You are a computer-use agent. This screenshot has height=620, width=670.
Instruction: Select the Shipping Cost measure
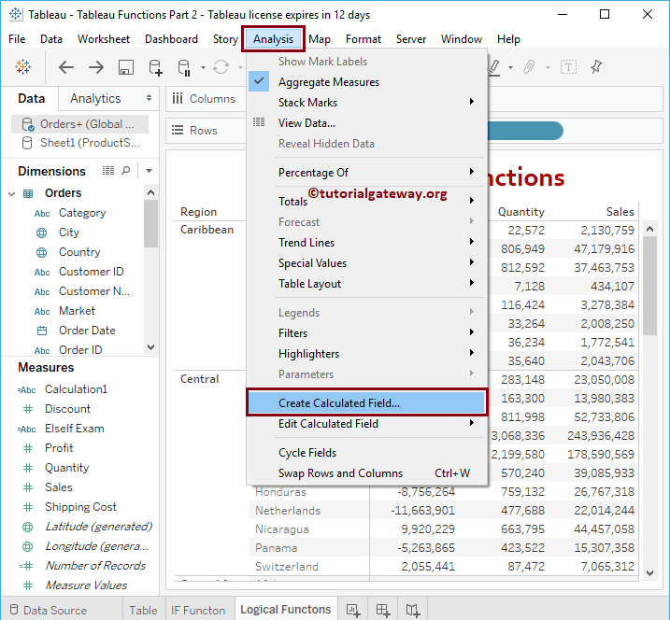(x=80, y=507)
